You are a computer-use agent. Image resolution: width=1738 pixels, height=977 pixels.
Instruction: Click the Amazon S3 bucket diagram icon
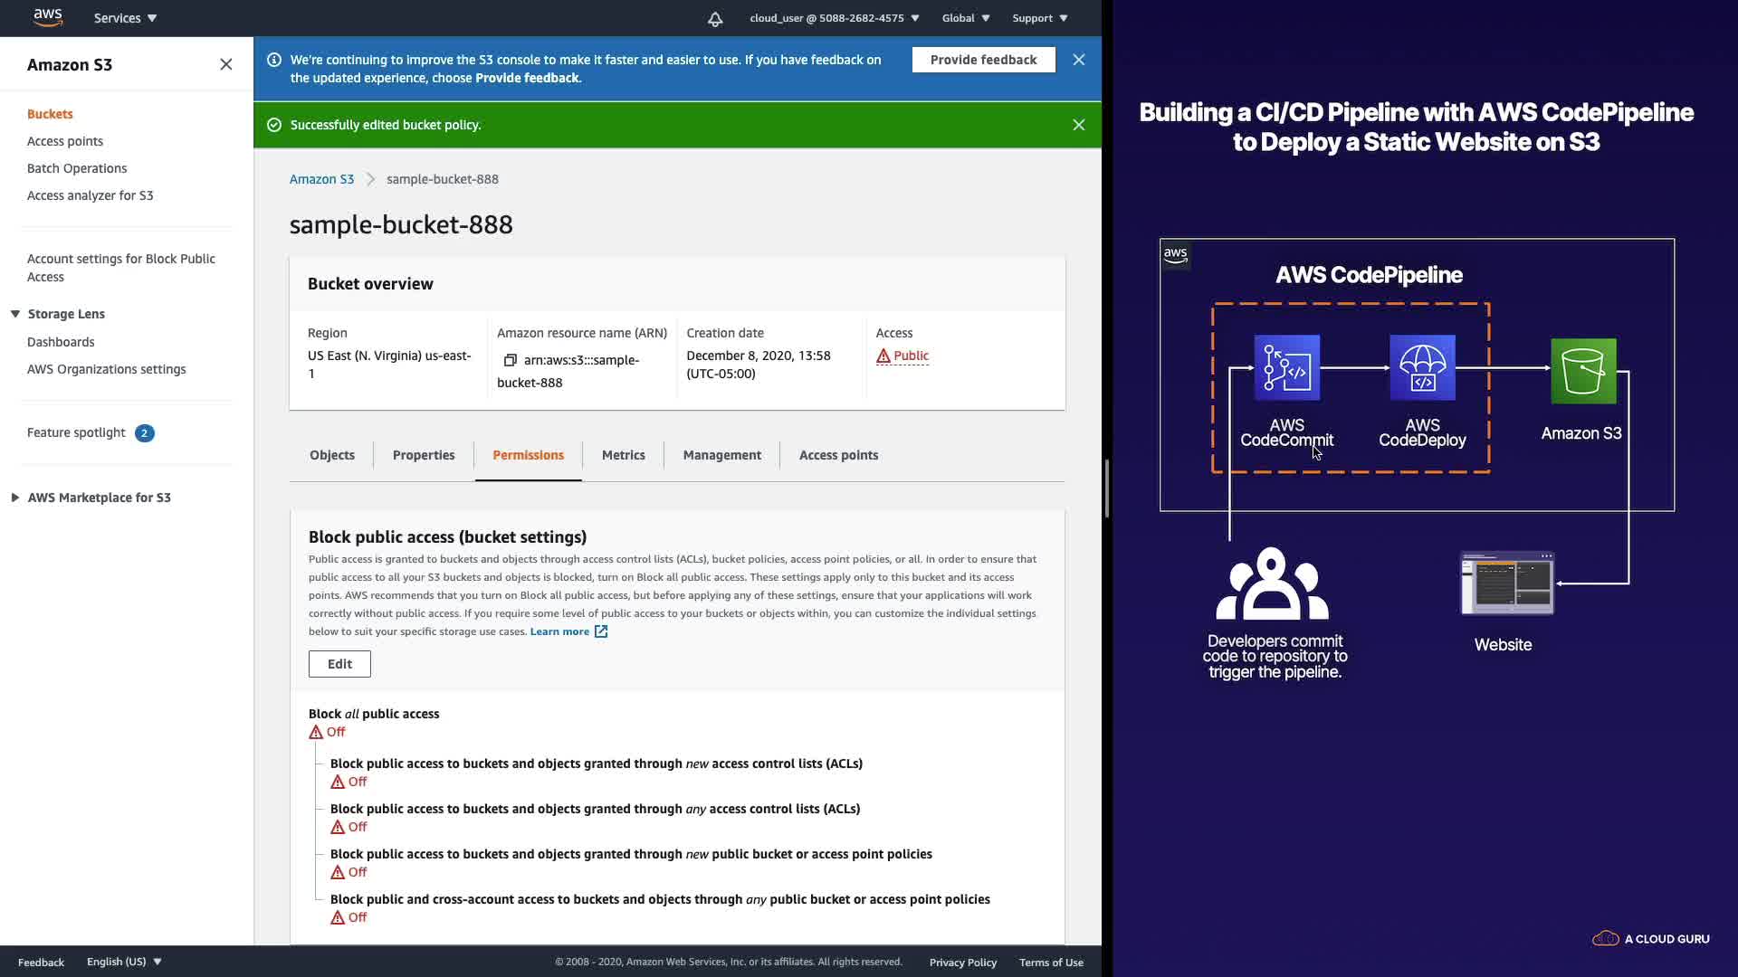click(1582, 371)
